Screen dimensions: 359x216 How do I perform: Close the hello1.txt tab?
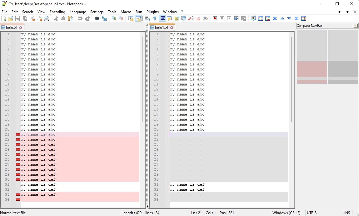pyautogui.click(x=171, y=28)
